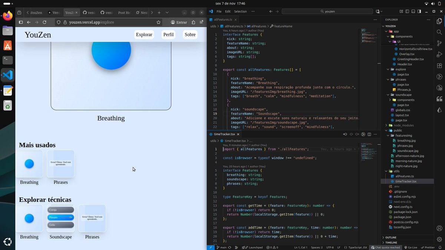Click the Perfil button on YouZen page
445x250 pixels.
[x=168, y=34]
